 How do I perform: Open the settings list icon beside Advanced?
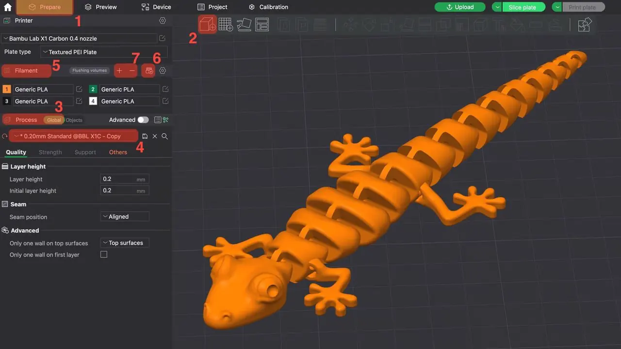pos(157,120)
